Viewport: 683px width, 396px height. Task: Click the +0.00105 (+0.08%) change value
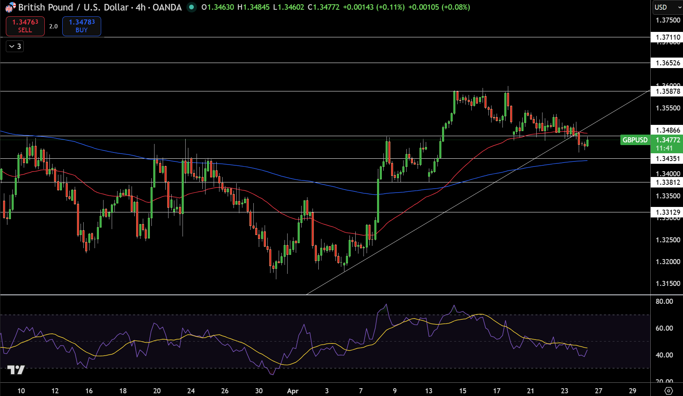tap(439, 7)
